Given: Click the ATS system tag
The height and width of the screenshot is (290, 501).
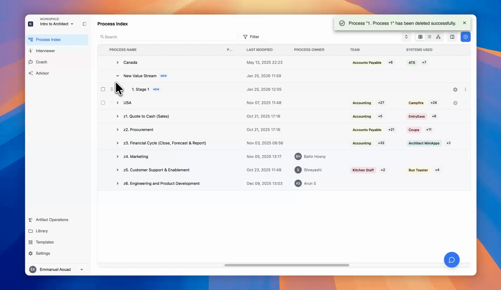Looking at the screenshot, I should 412,63.
